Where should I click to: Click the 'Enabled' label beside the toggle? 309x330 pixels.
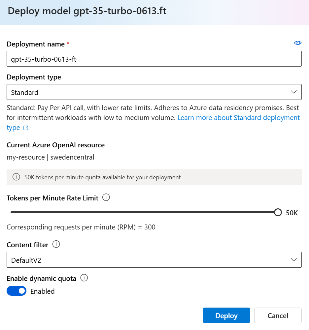pyautogui.click(x=42, y=291)
